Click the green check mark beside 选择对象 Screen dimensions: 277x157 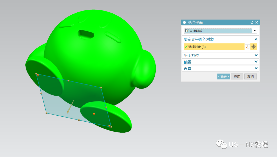pos(186,47)
